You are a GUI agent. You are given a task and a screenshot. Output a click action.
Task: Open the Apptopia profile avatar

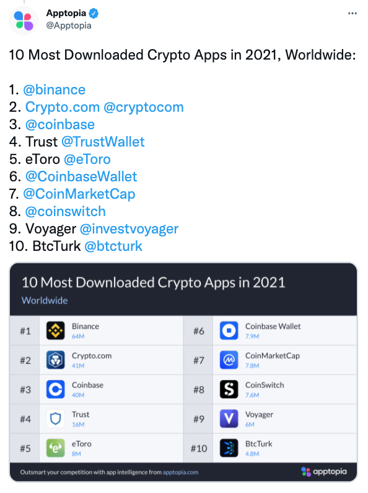point(24,20)
